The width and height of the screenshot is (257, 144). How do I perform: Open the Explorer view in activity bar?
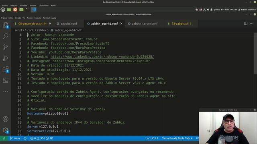point(6,25)
